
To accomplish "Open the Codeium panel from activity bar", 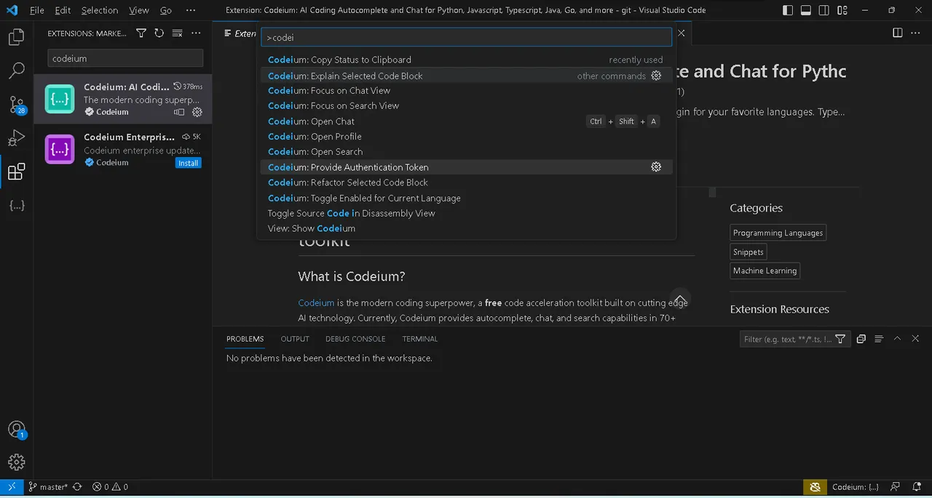I will [16, 206].
